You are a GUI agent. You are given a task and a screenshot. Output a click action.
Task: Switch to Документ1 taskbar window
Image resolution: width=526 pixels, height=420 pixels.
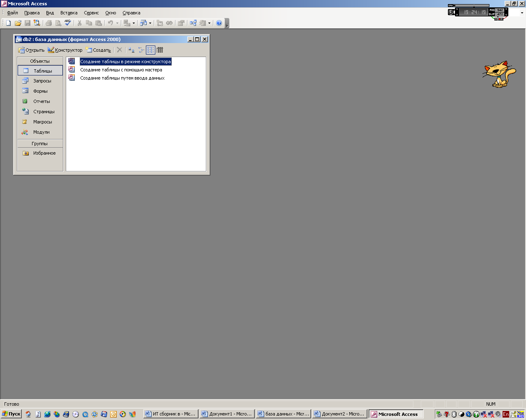point(227,414)
